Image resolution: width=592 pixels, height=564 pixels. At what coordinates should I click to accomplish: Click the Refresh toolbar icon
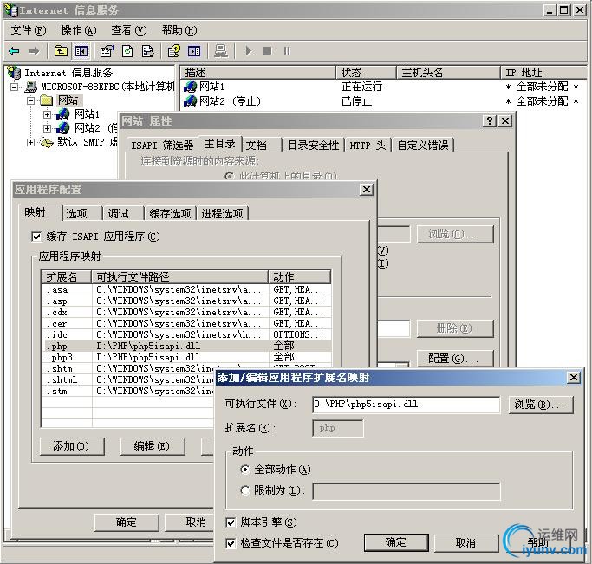[127, 51]
